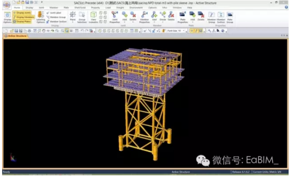The height and width of the screenshot is (177, 292).
Task: Open the Joint ribbon tab
Action: (41, 8)
